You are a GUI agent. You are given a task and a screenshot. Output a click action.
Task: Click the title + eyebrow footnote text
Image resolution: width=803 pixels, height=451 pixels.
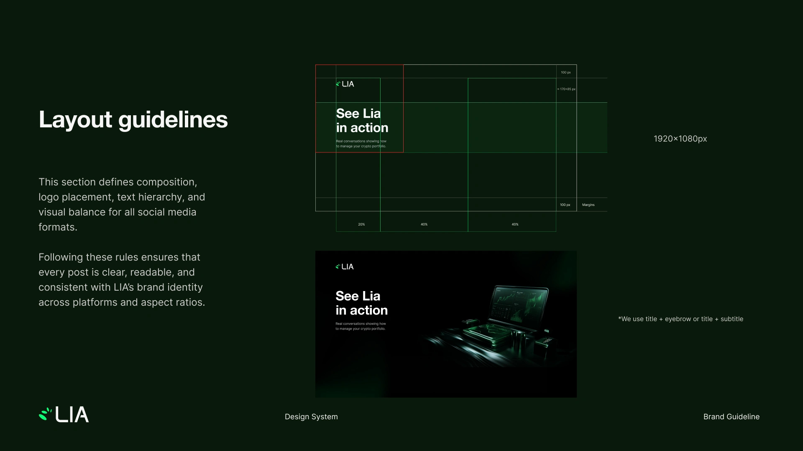[x=680, y=319]
